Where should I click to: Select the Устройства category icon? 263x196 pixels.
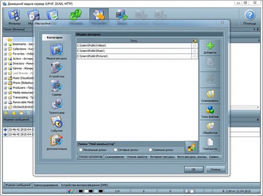56,70
